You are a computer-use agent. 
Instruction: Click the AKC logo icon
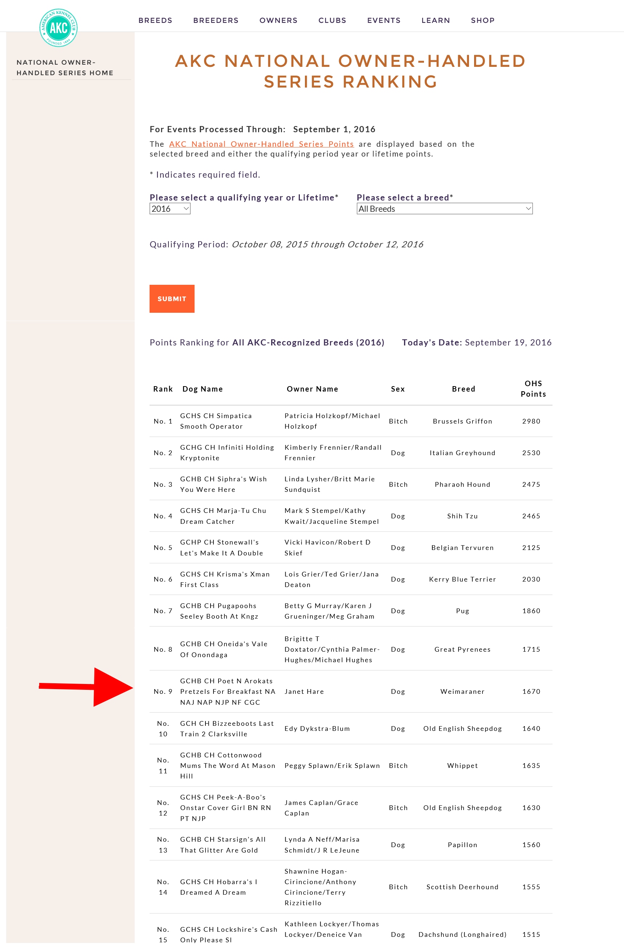tap(58, 28)
